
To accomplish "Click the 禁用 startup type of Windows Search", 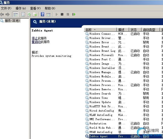I will 146,94.
